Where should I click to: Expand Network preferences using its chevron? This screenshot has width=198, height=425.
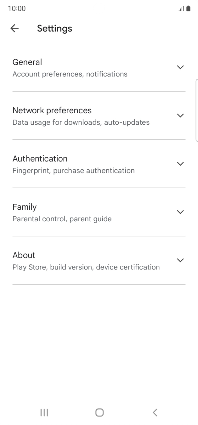point(180,116)
